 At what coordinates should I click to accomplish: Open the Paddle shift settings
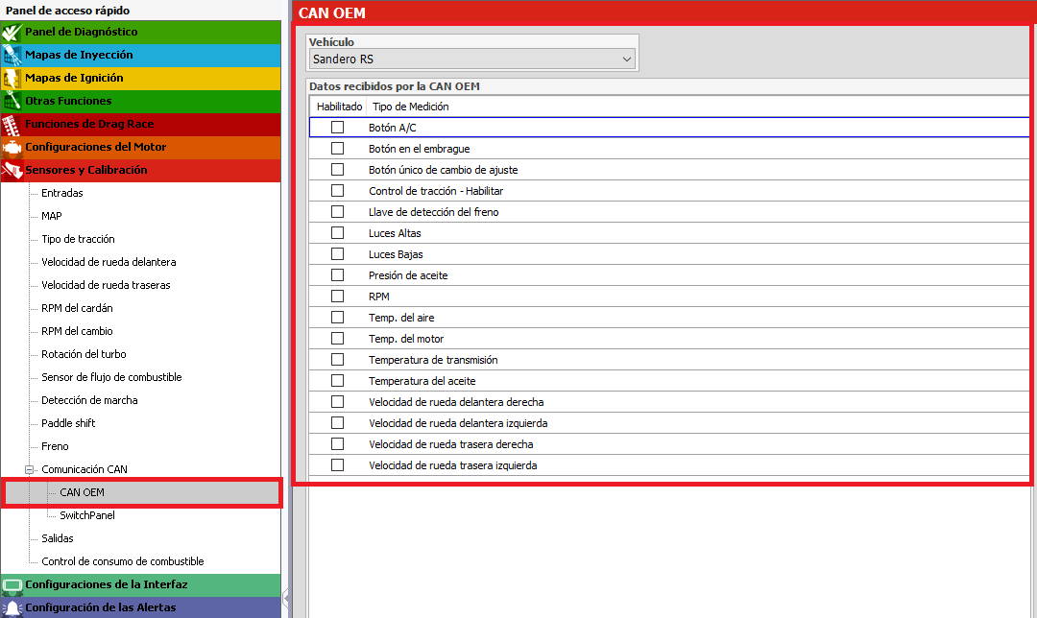(x=68, y=423)
